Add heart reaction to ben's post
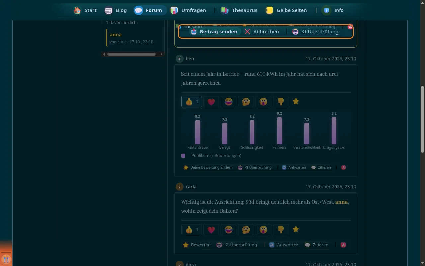This screenshot has width=425, height=266. [x=211, y=102]
